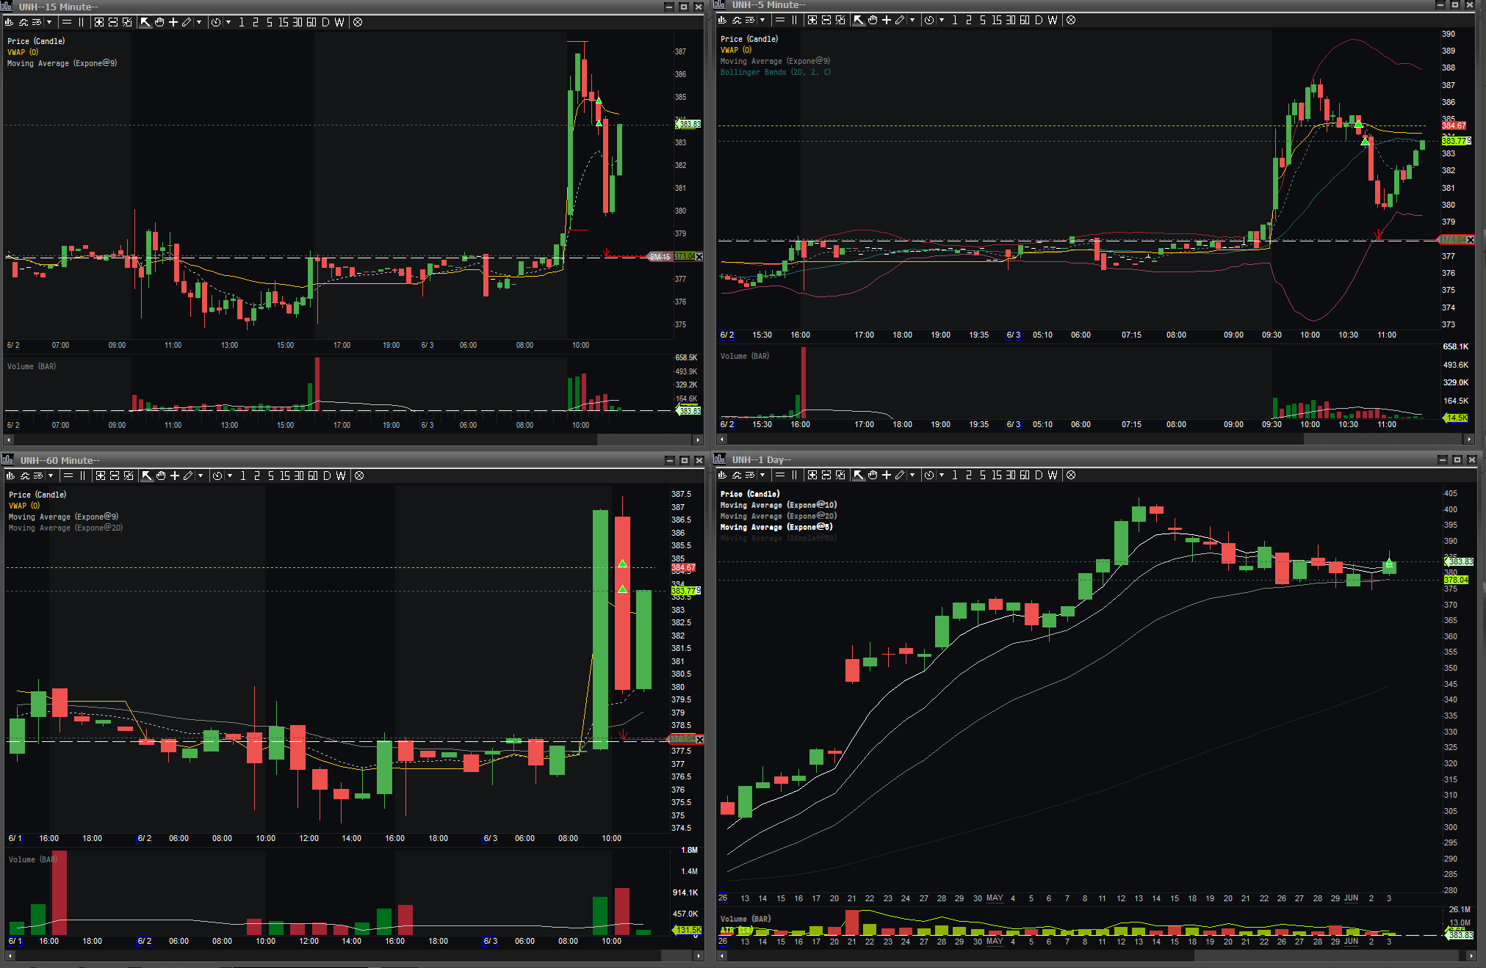Open clock time settings in 15 Minute chart

(216, 22)
